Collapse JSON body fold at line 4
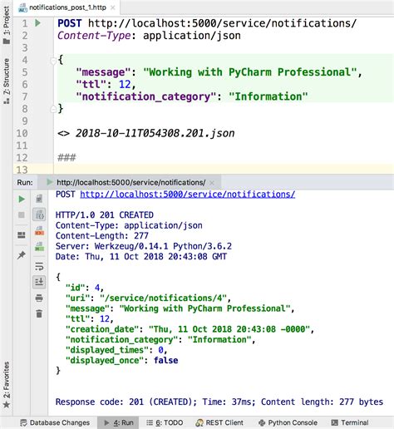 pyautogui.click(x=53, y=61)
